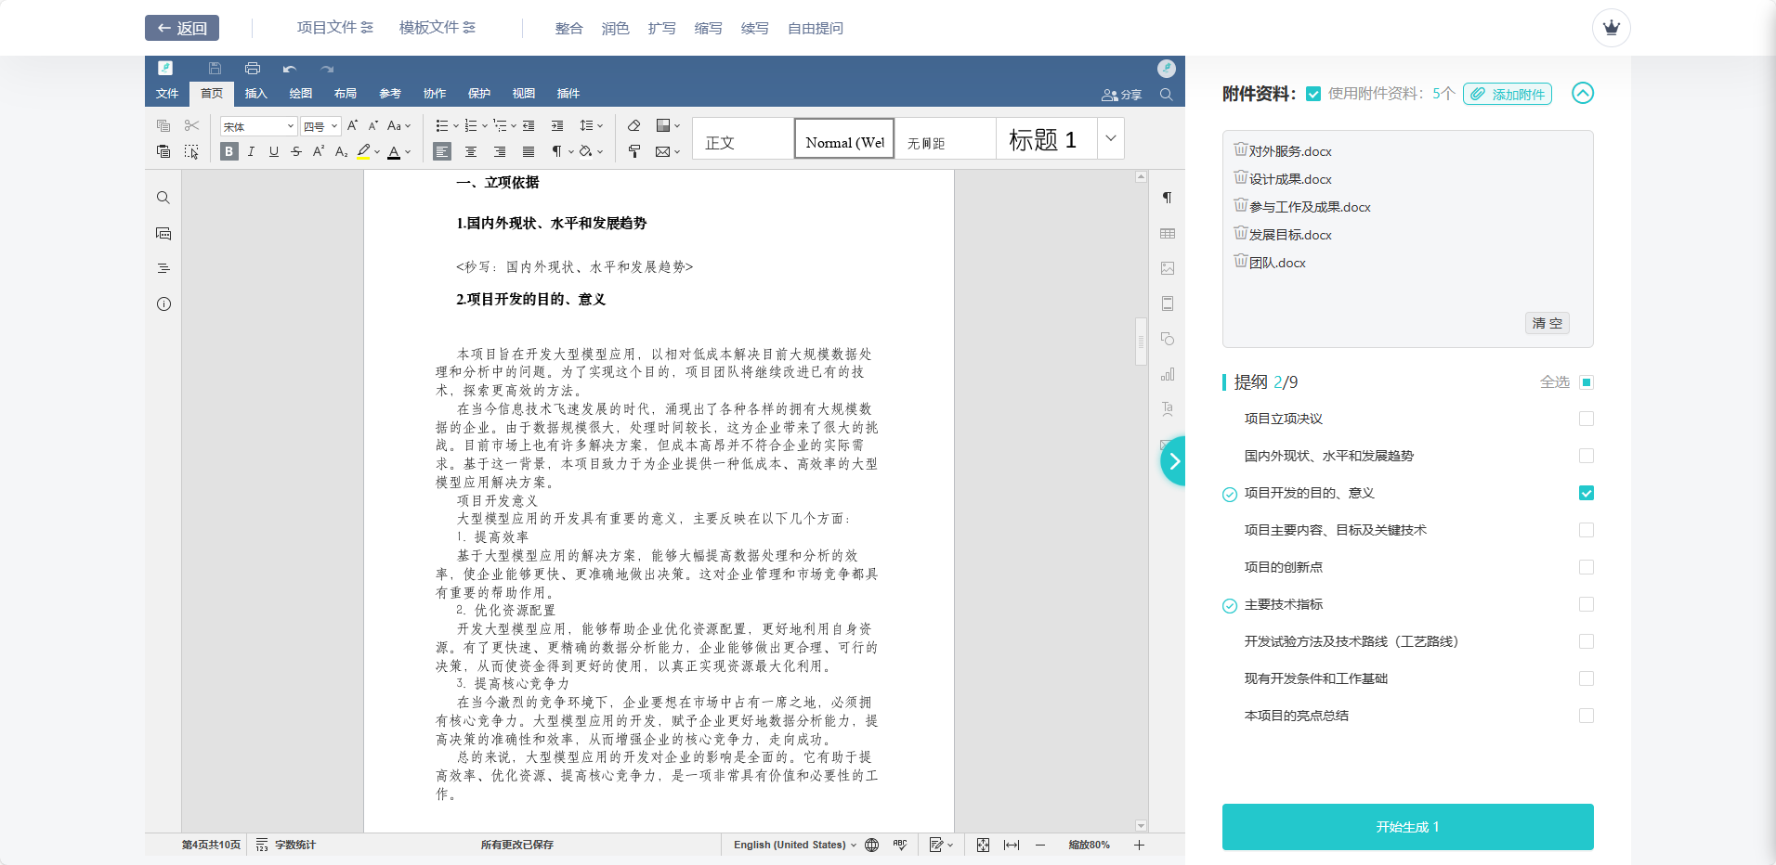This screenshot has width=1776, height=865.
Task: Apply Italic formatting to text
Action: tap(251, 151)
